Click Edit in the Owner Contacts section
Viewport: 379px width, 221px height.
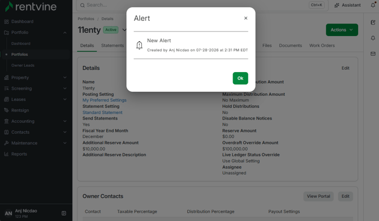click(345, 196)
